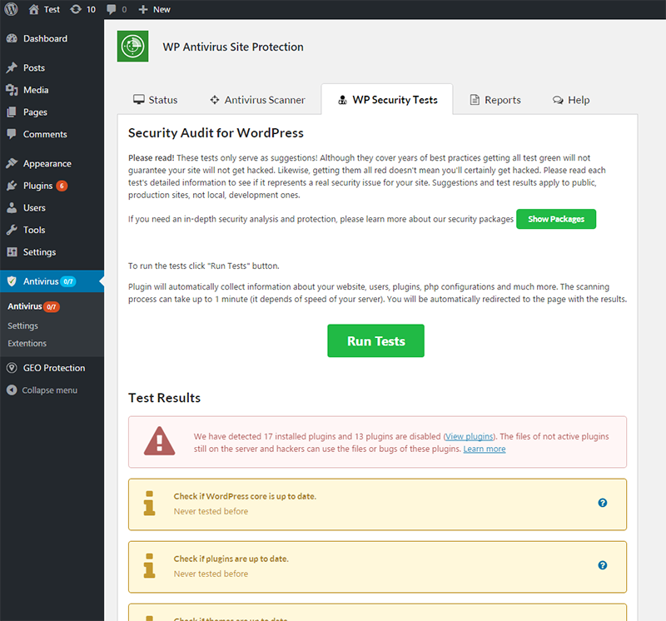Image resolution: width=666 pixels, height=621 pixels.
Task: Click 'WP Antivirus Site Protection' title
Action: tap(233, 47)
